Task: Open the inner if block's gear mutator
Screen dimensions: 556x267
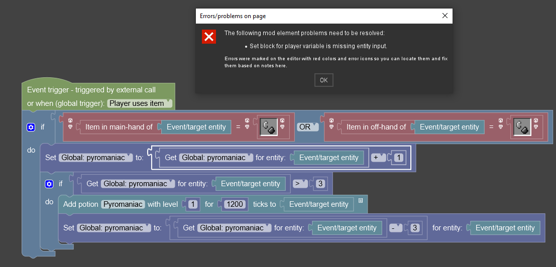Action: (49, 184)
